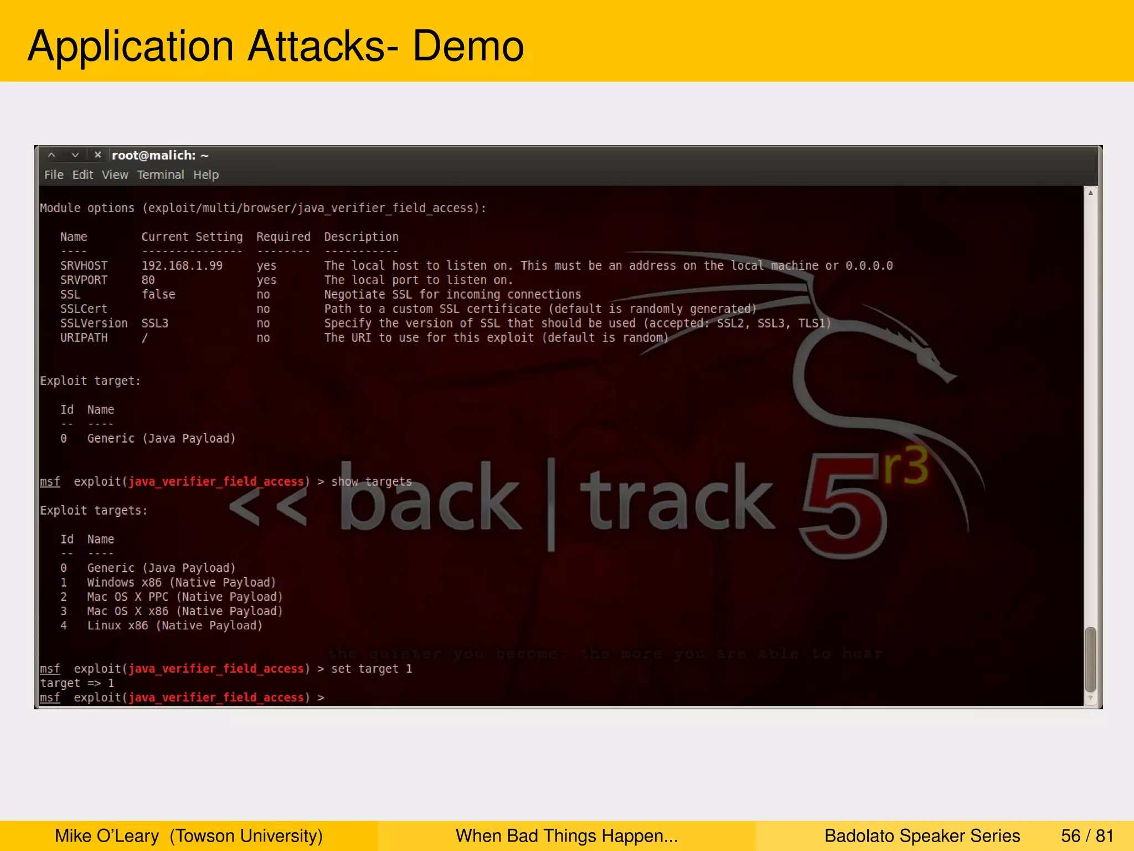Click 'Negotiate SSL for incoming connections' description
The width and height of the screenshot is (1134, 851).
click(x=453, y=295)
